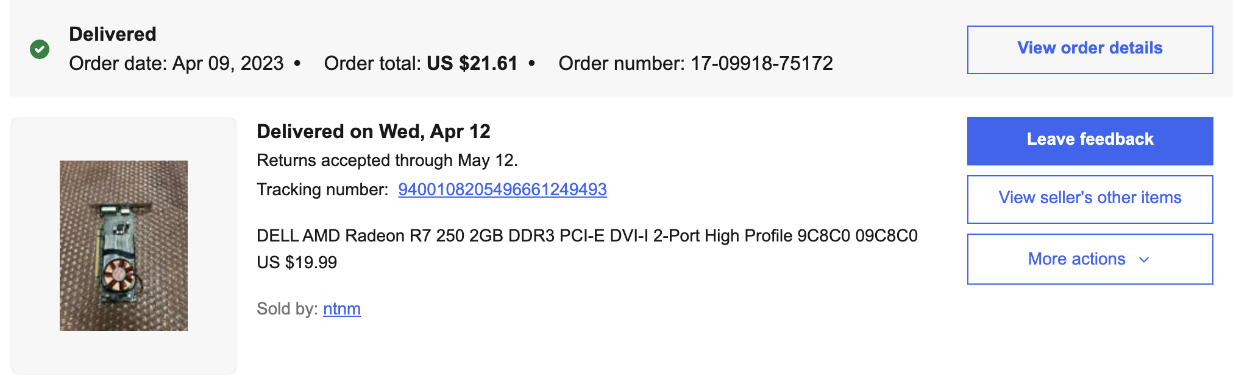Click the item price US $19.99

(297, 263)
